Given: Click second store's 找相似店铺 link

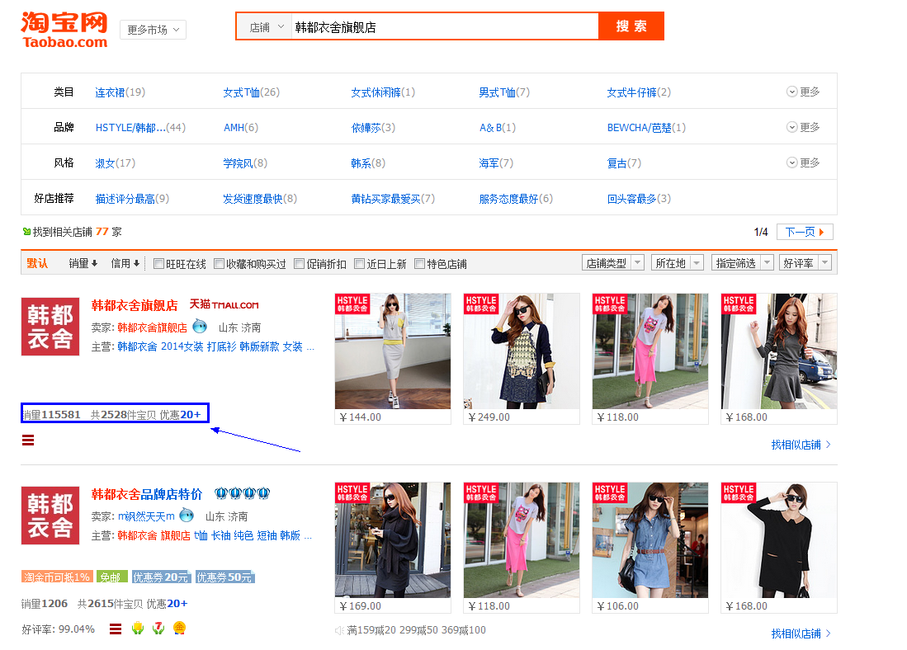Looking at the screenshot, I should (801, 634).
